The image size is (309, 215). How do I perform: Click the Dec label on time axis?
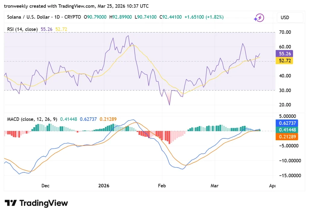(45, 186)
